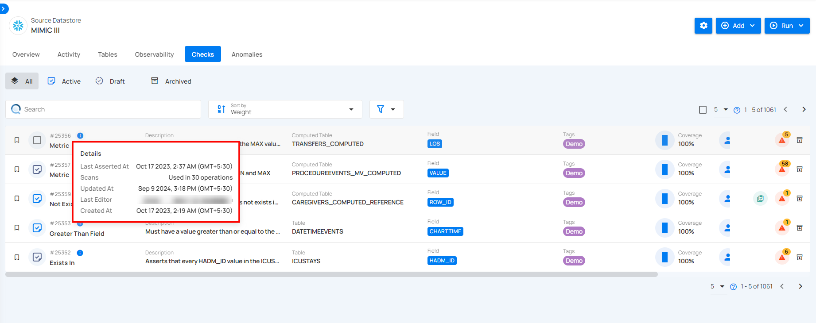Click the HADM_ID field tag
816x323 pixels.
pyautogui.click(x=442, y=261)
